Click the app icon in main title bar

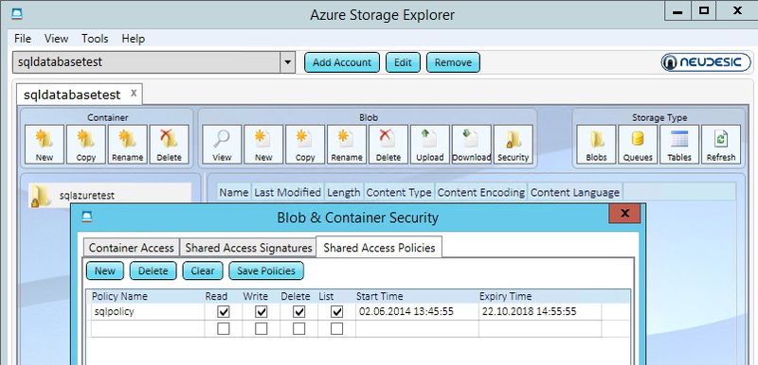coord(17,13)
